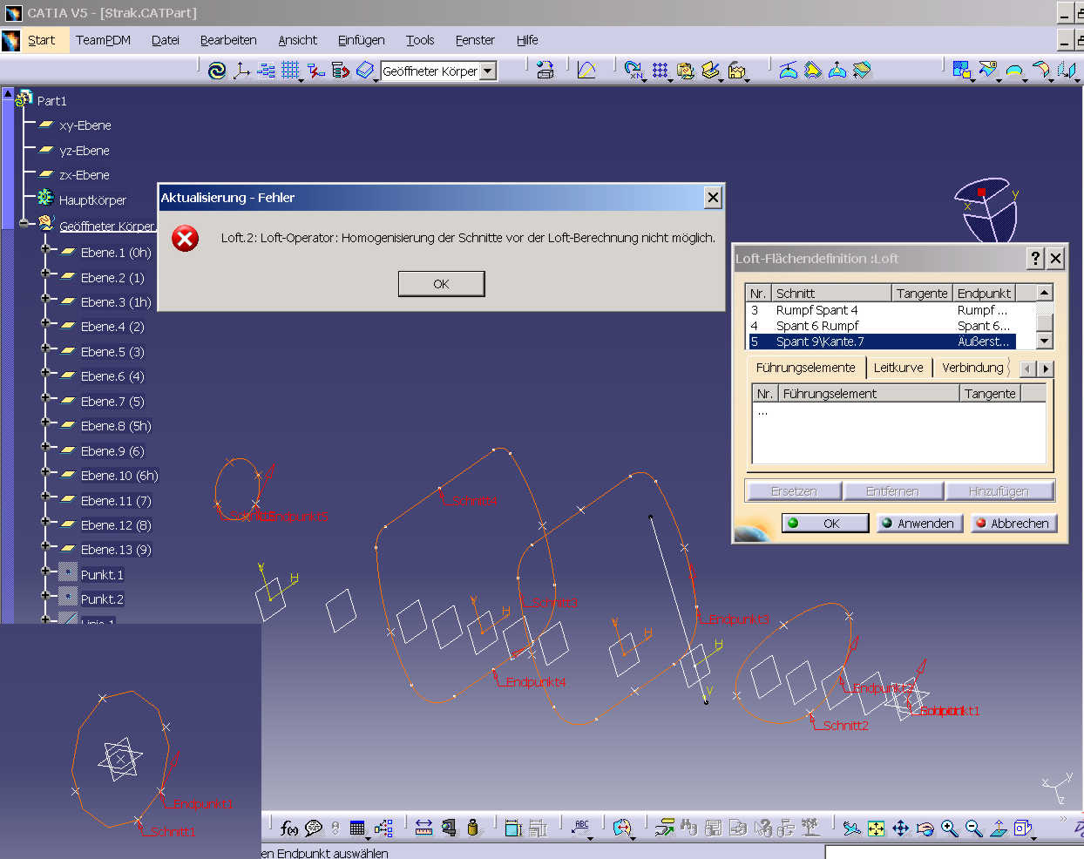Select xy-Ebene in the tree
Image resolution: width=1084 pixels, height=859 pixels.
click(x=85, y=125)
